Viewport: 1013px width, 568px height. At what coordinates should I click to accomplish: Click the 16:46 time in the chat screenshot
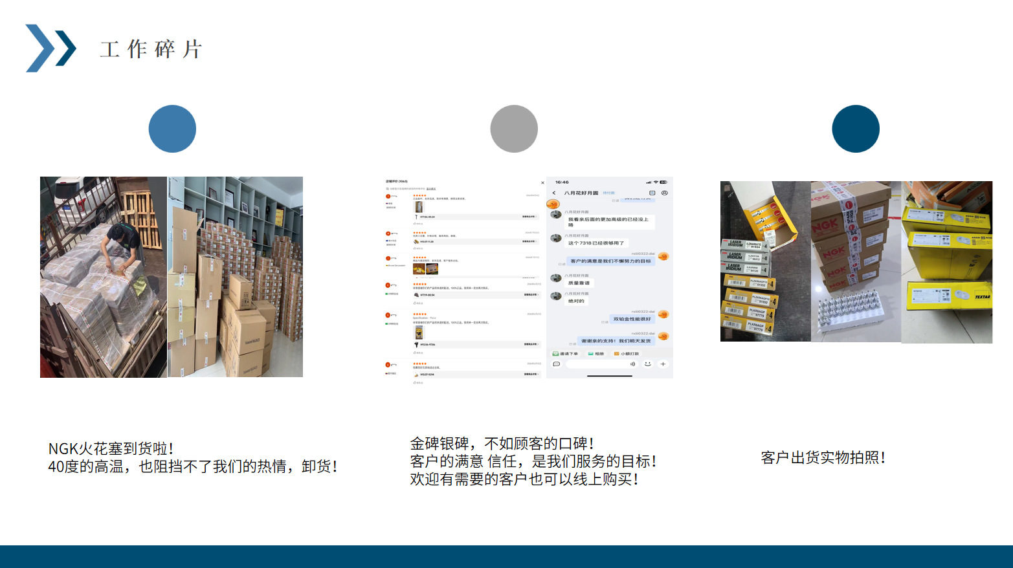point(562,182)
